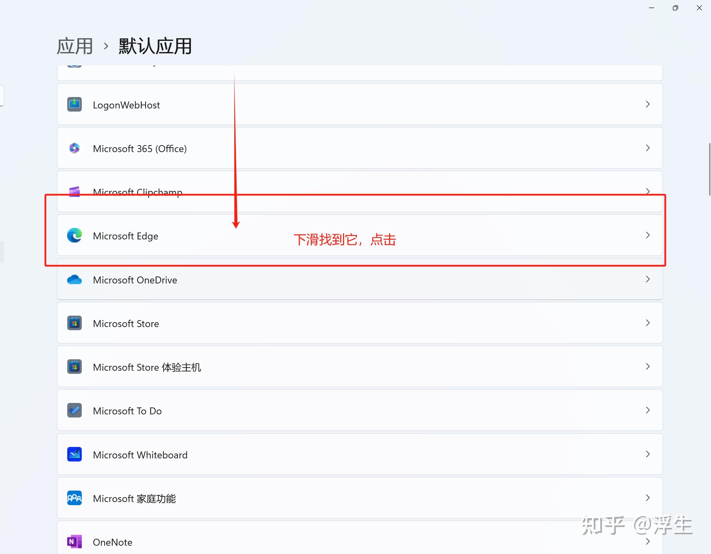Click the Microsoft 家庭功能 icon

tap(74, 498)
